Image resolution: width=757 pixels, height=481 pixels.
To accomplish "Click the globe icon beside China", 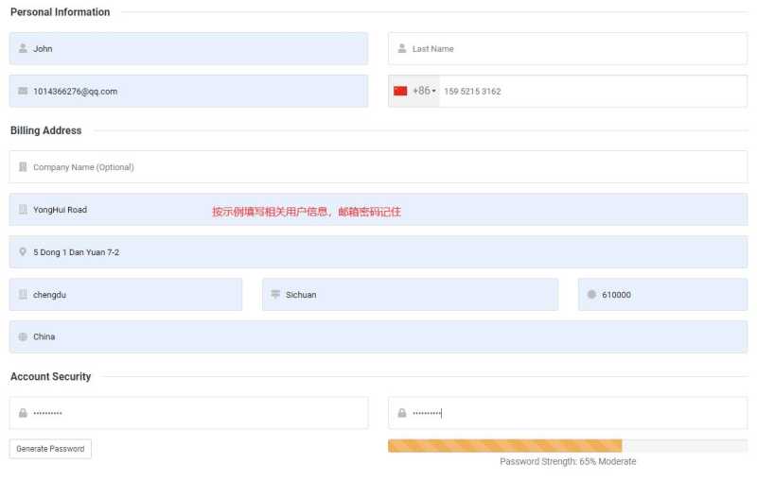I will point(23,336).
